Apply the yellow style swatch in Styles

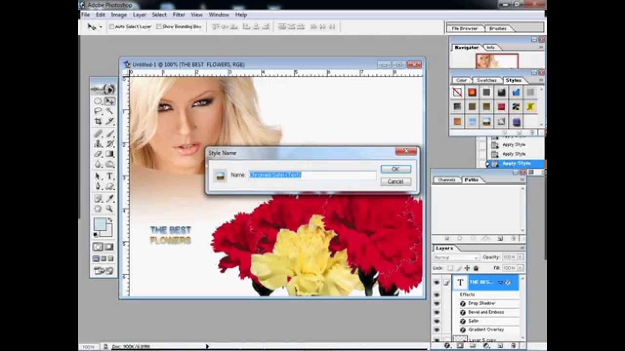pos(530,106)
